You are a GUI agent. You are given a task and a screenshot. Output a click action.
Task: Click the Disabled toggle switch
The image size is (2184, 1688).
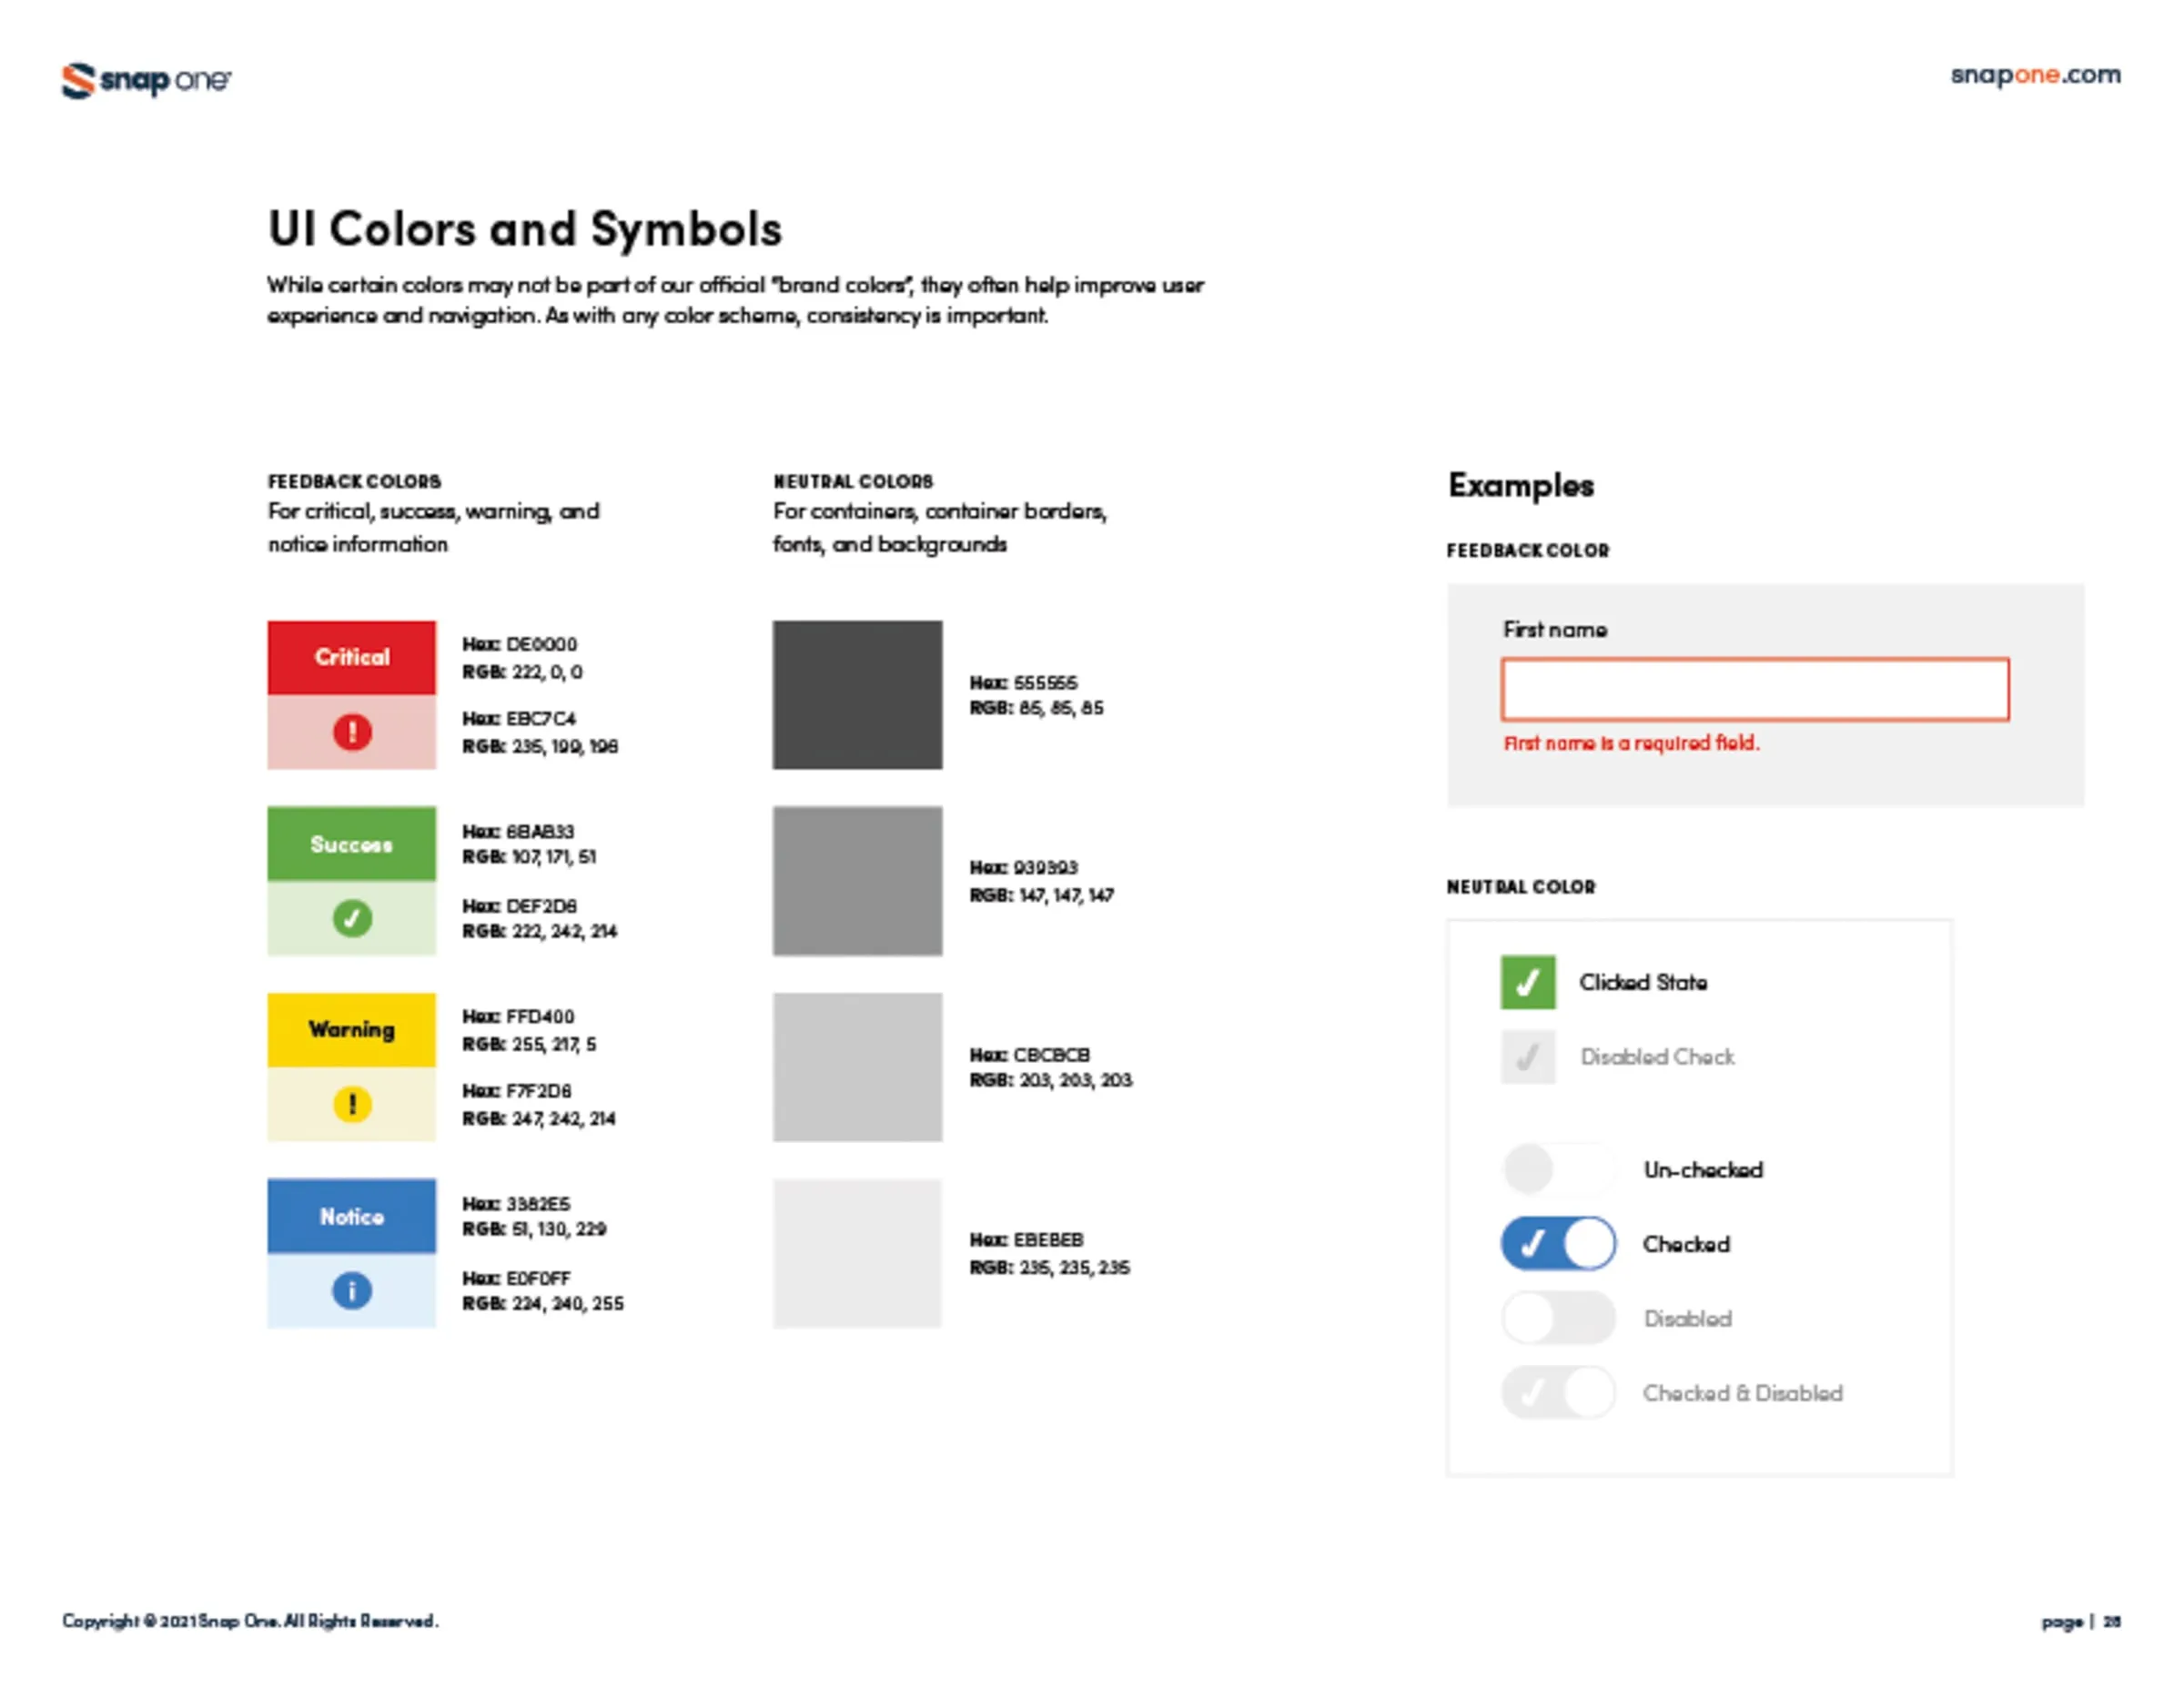pyautogui.click(x=1558, y=1318)
